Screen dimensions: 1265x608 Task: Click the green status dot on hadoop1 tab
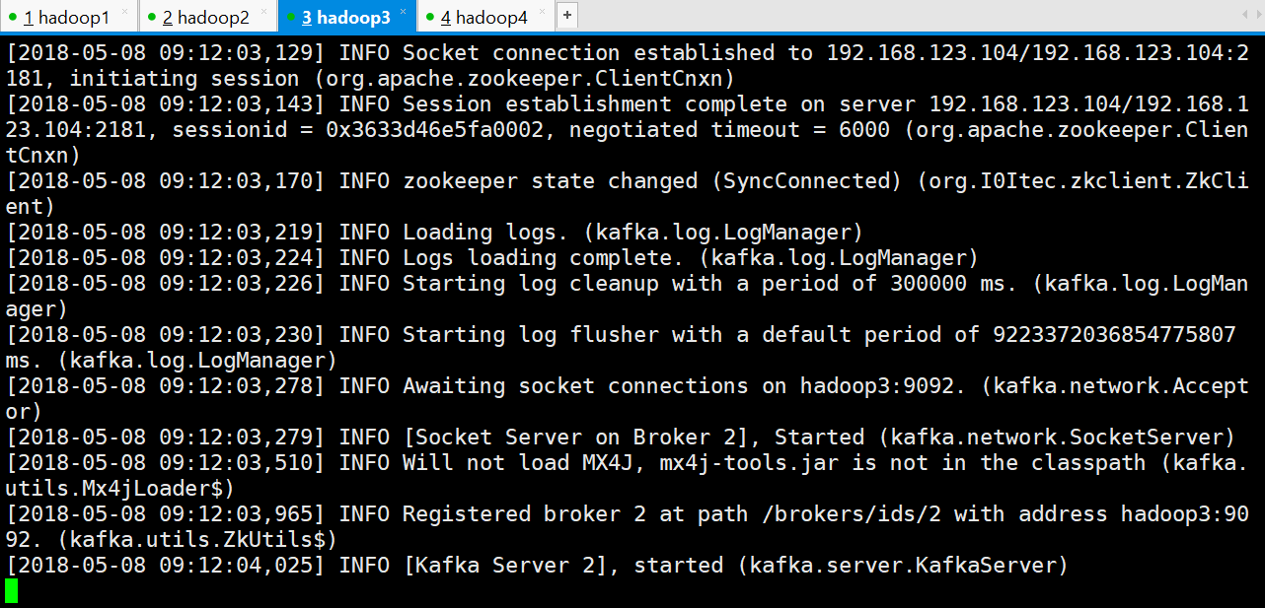[x=14, y=18]
